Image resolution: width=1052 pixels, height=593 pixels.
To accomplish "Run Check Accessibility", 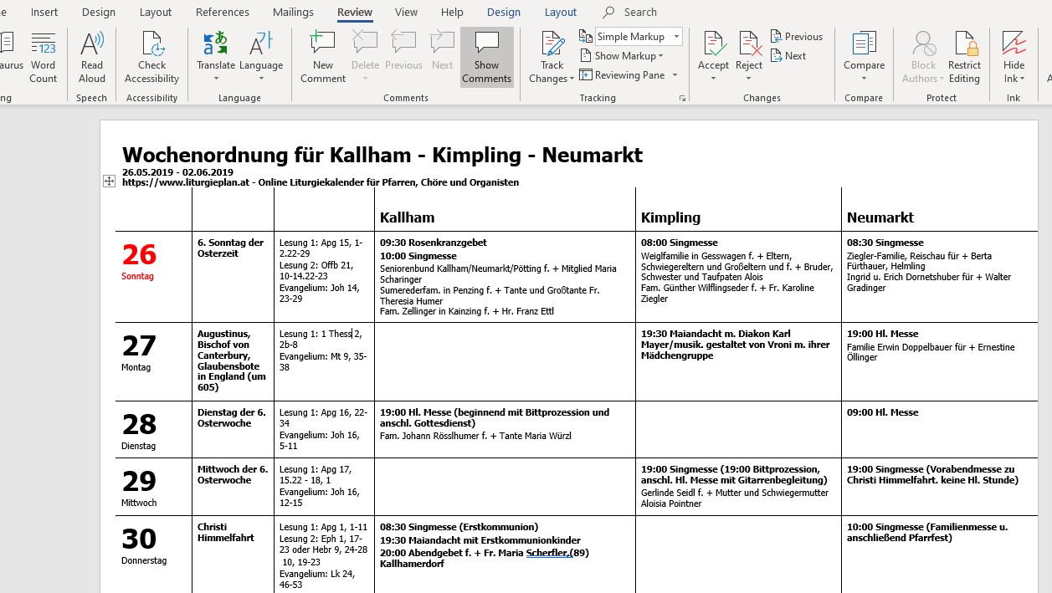I will click(151, 57).
